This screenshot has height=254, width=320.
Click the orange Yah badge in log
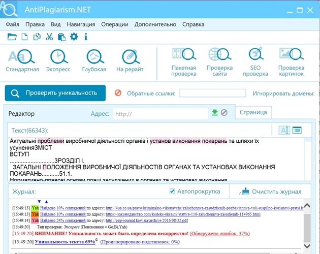tap(35, 214)
